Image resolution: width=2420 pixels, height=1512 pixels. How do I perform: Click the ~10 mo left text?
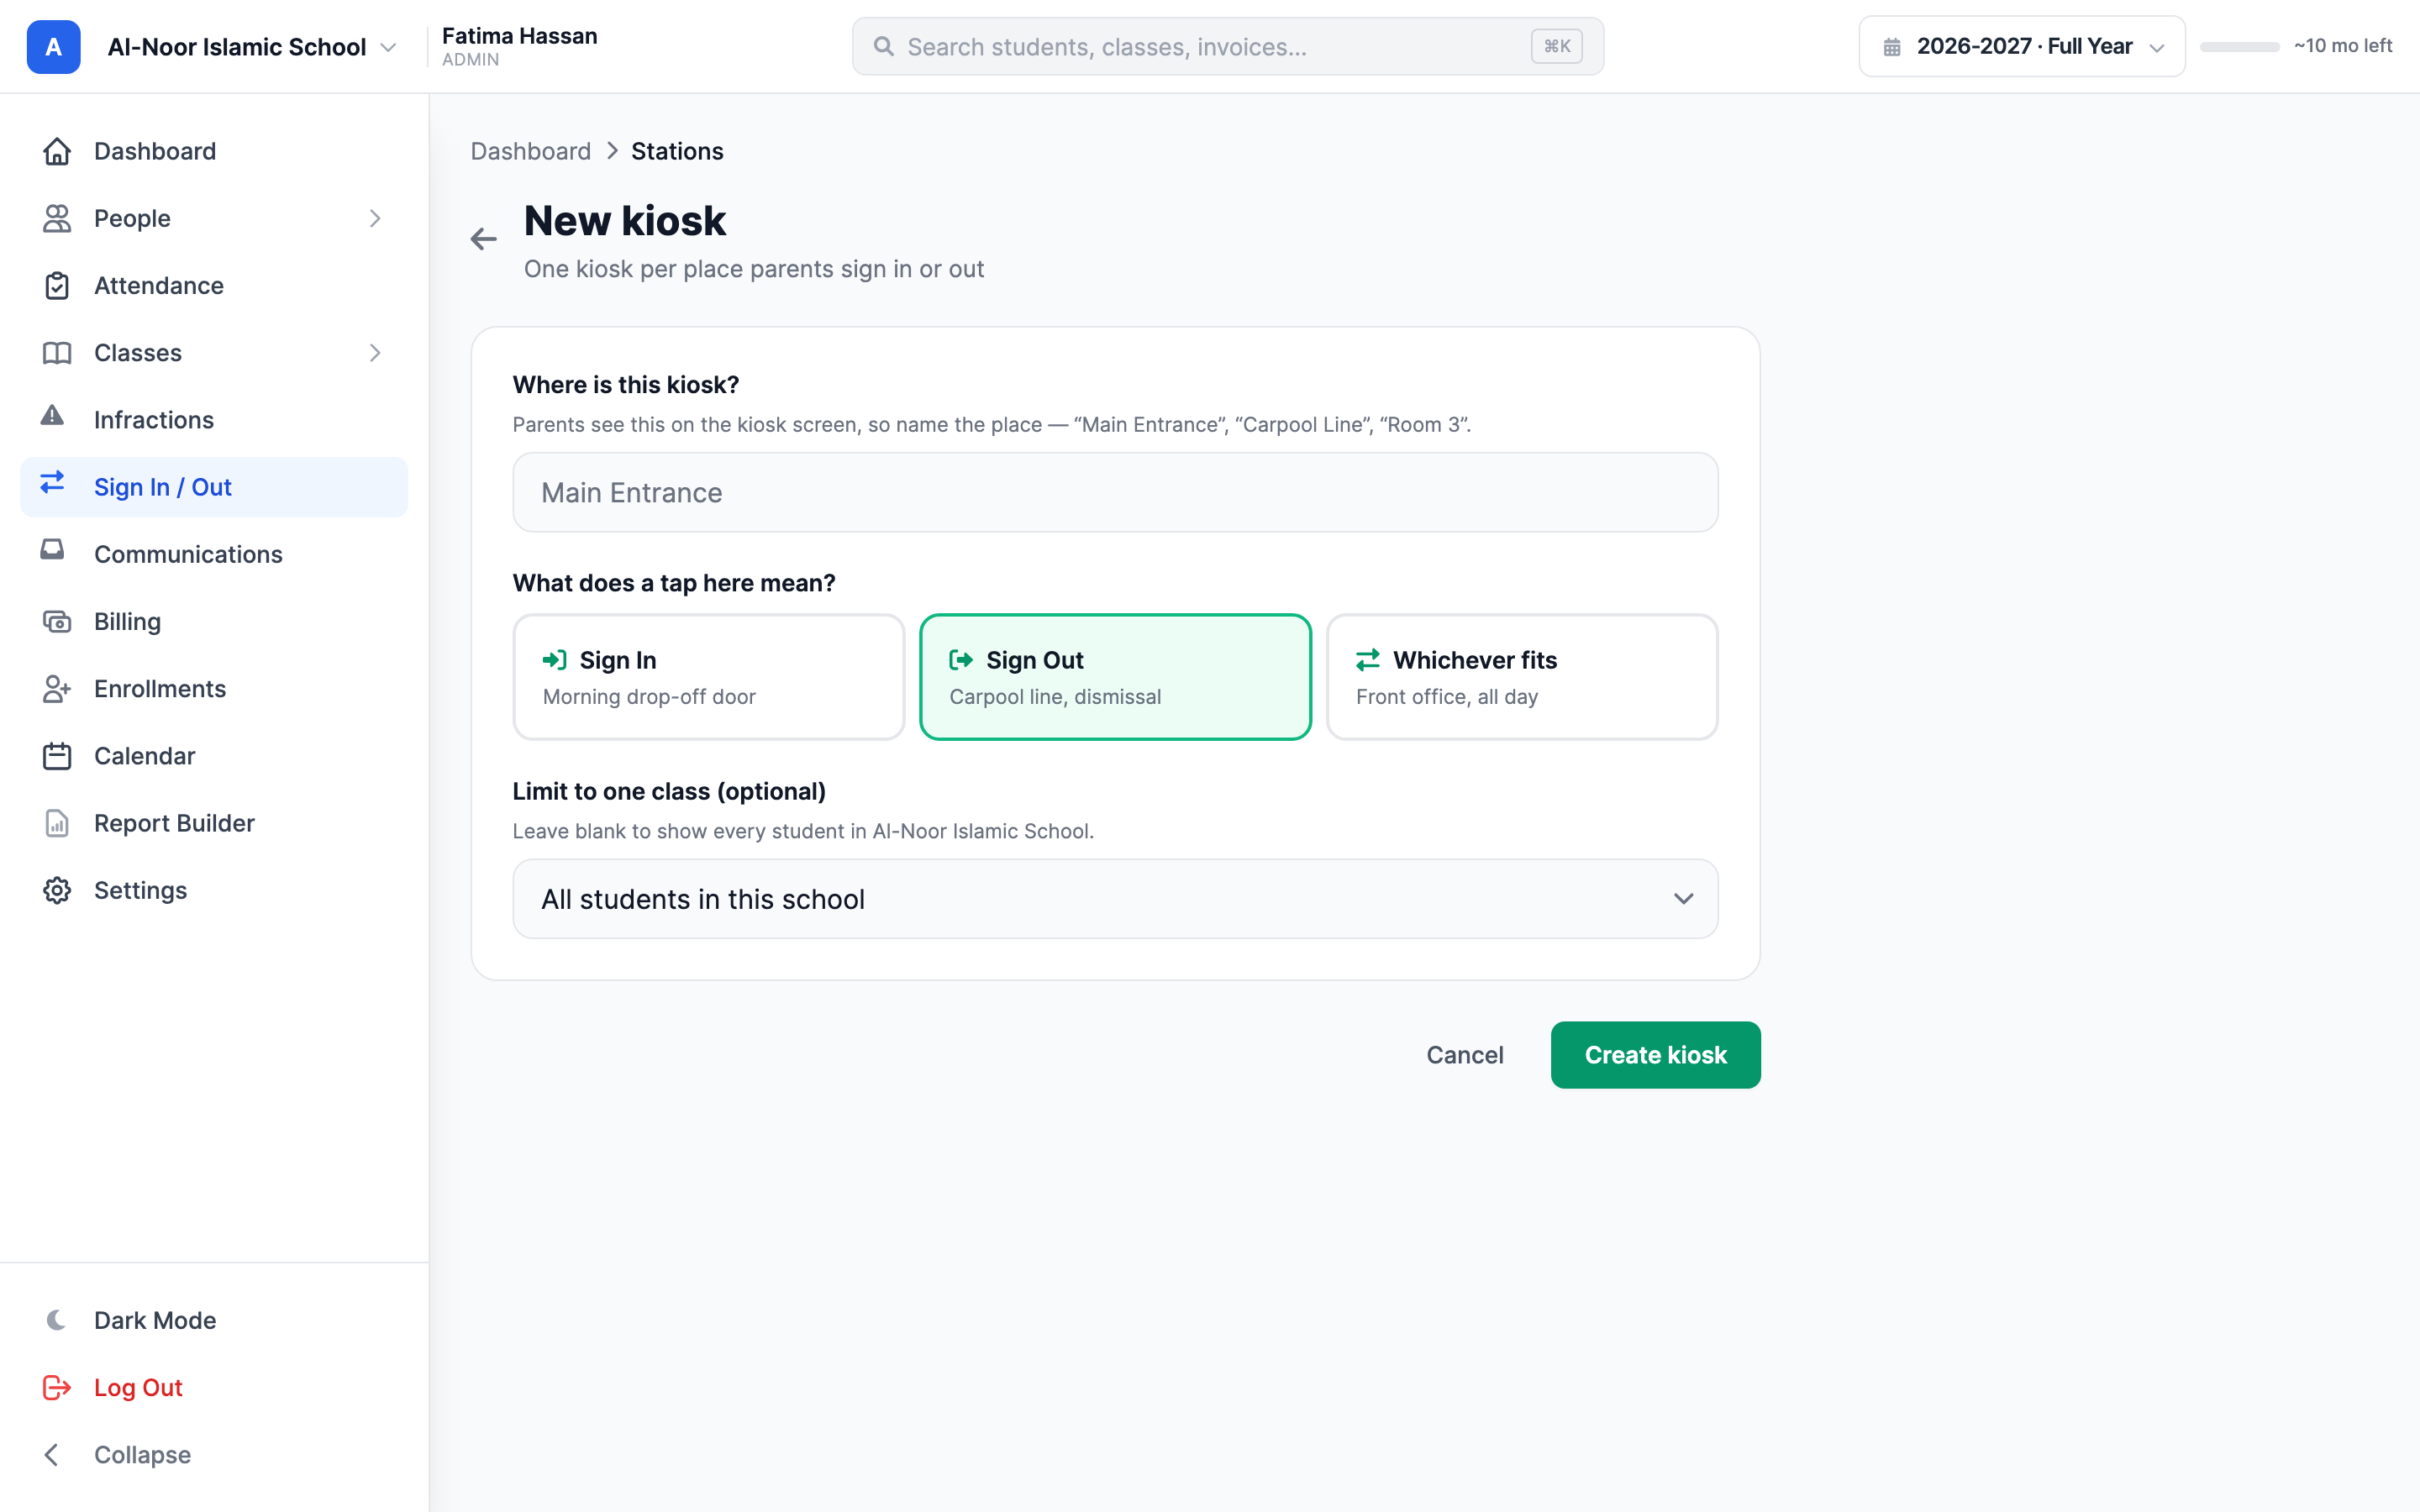(2343, 46)
